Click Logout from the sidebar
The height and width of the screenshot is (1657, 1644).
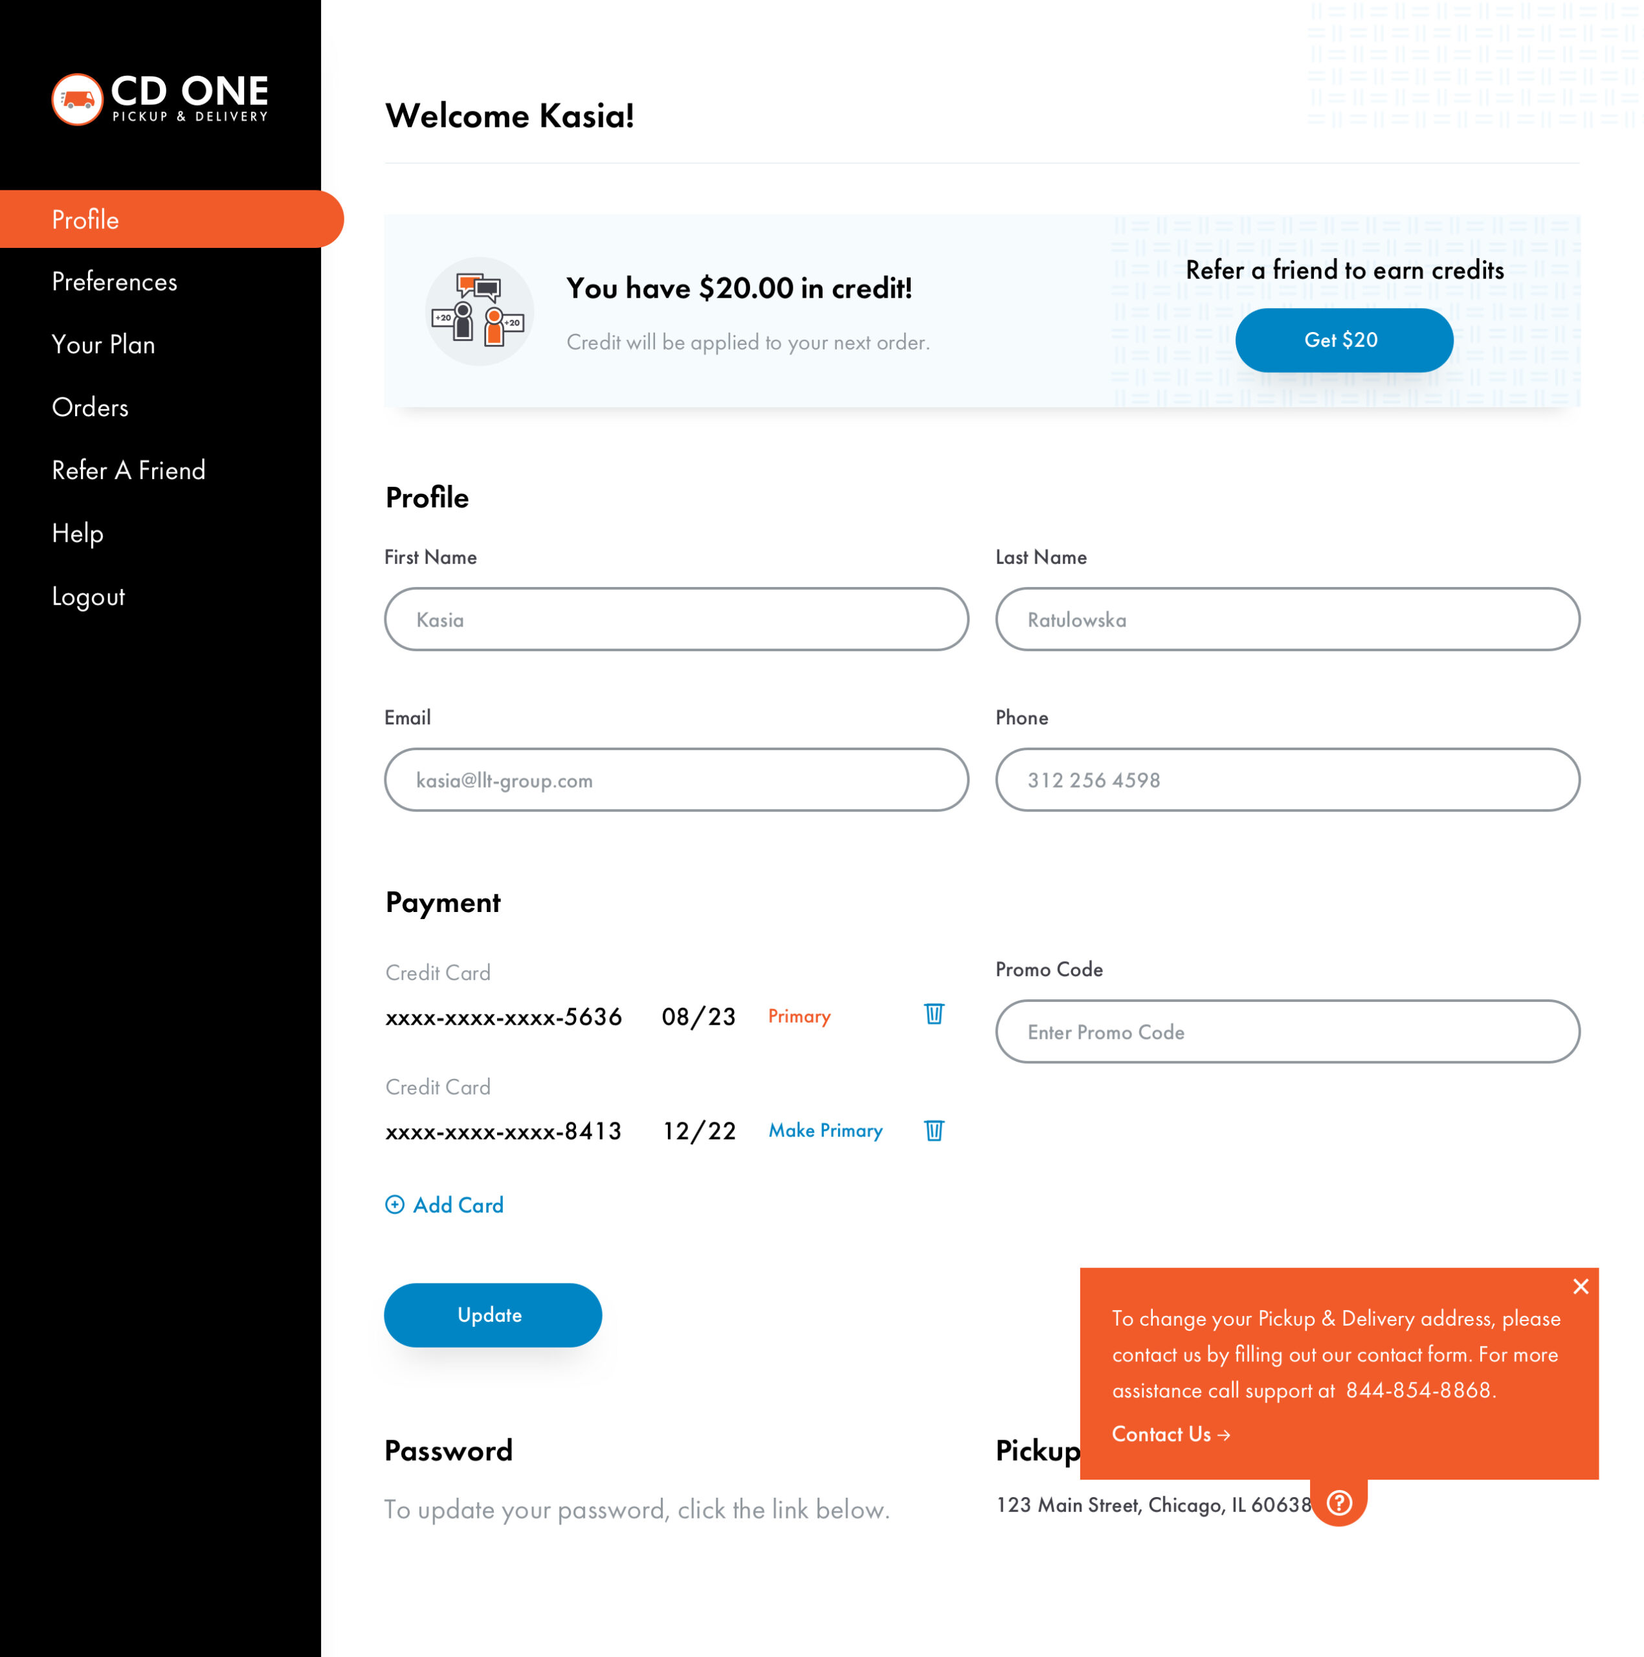coord(89,594)
